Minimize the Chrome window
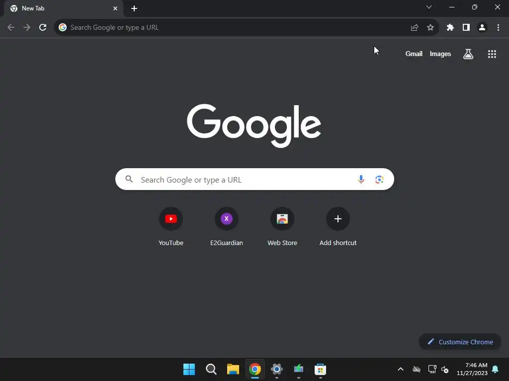This screenshot has height=381, width=509. [452, 7]
